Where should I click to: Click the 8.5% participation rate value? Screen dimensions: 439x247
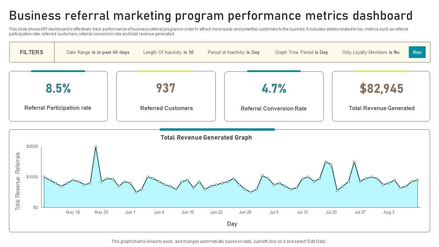(58, 89)
